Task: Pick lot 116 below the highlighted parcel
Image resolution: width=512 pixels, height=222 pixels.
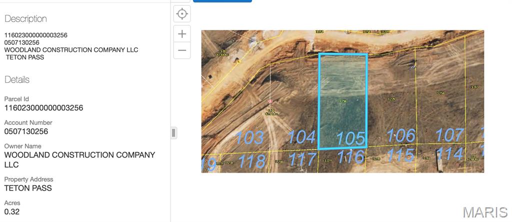Action: (x=350, y=157)
